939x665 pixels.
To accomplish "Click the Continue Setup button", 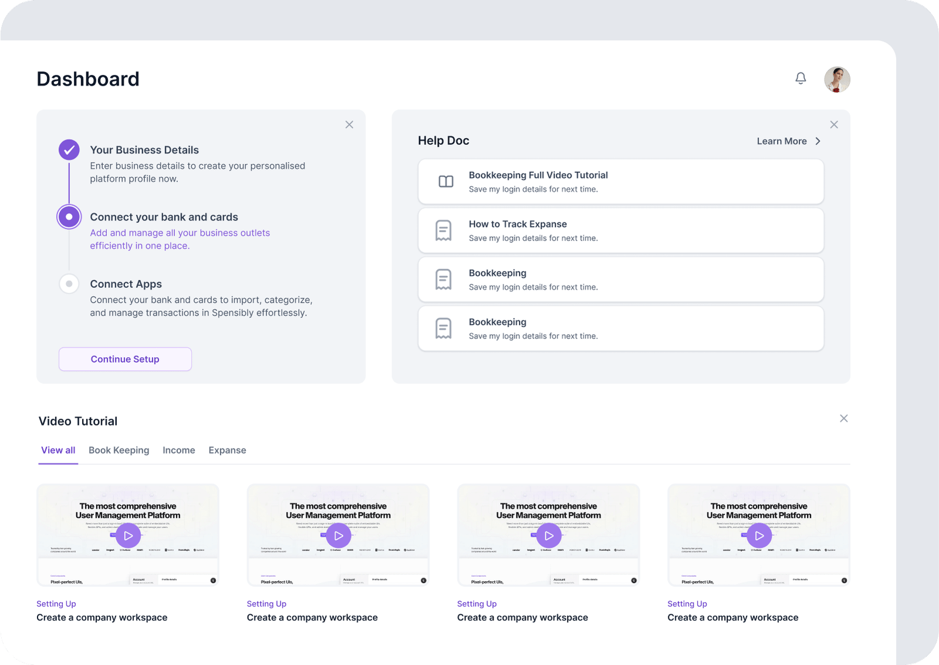I will pos(125,359).
